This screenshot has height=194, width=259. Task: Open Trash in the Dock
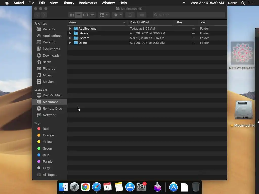coord(196,187)
